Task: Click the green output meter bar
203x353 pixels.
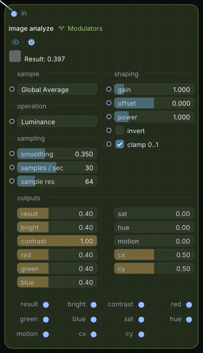Action: 57,268
